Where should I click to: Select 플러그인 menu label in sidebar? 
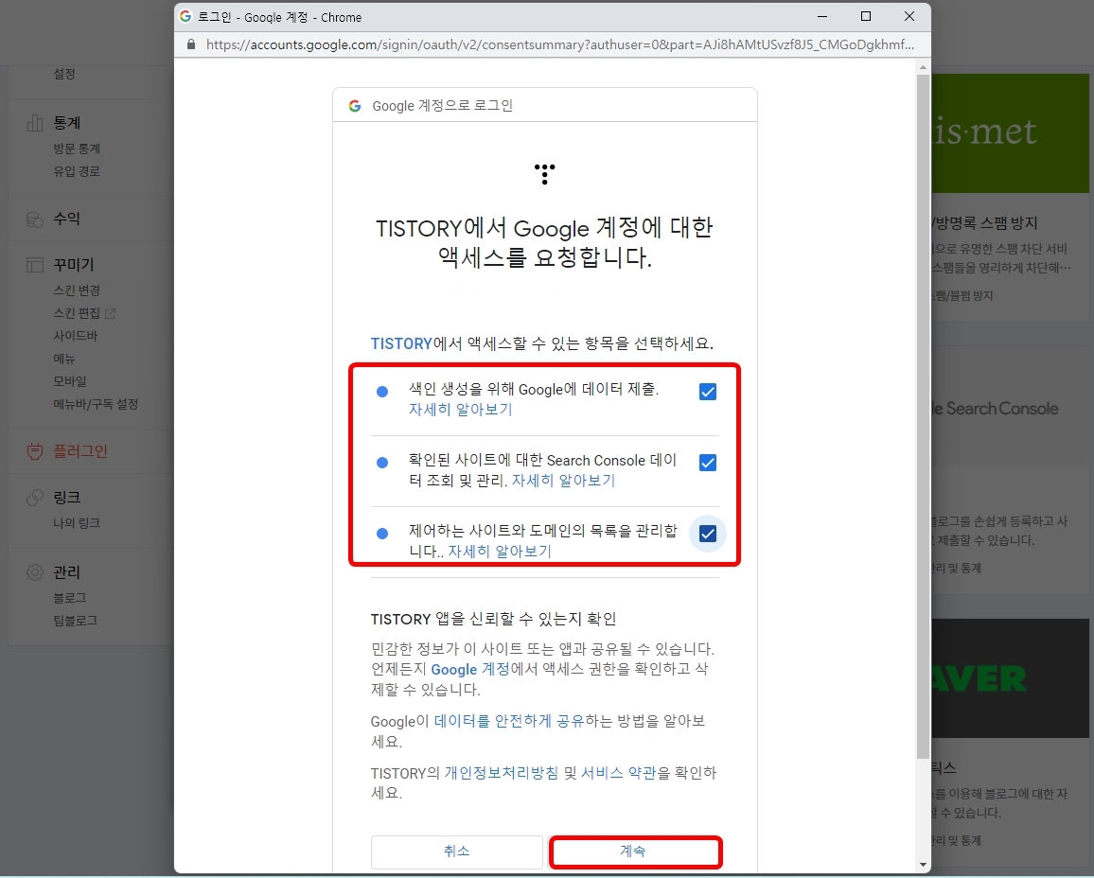click(80, 451)
